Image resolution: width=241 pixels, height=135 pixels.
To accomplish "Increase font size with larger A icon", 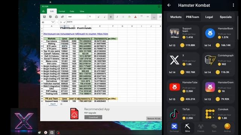I will coord(99,17).
